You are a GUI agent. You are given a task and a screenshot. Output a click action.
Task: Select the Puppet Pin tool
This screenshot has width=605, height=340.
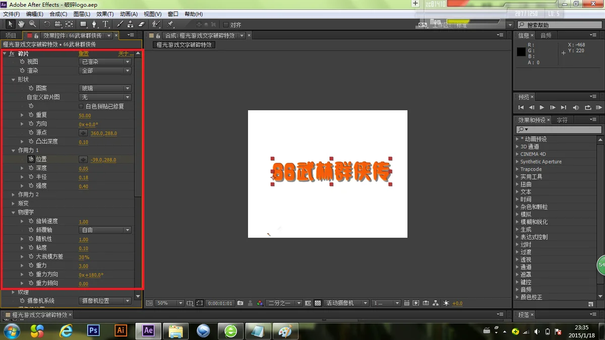[x=170, y=24]
